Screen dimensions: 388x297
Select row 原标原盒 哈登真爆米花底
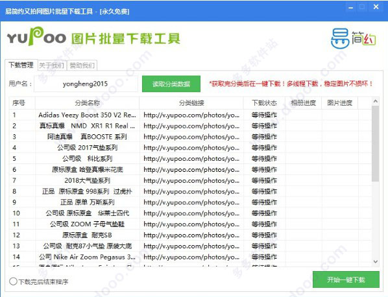[x=191, y=170]
